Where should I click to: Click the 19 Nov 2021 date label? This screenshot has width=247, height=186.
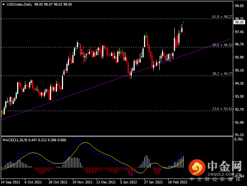point(82,182)
